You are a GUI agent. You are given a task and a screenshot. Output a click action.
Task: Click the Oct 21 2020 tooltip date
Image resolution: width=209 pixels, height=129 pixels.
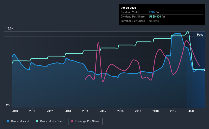(x=128, y=8)
